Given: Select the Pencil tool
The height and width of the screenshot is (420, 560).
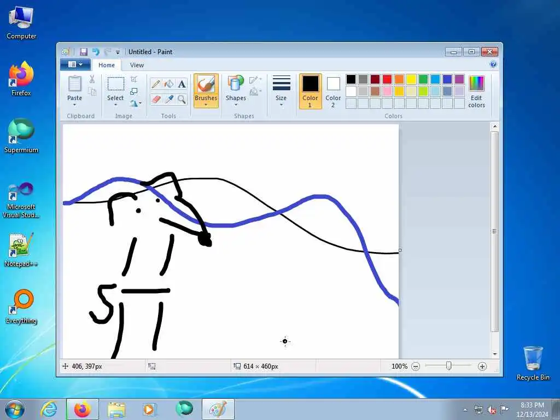Looking at the screenshot, I should 156,84.
